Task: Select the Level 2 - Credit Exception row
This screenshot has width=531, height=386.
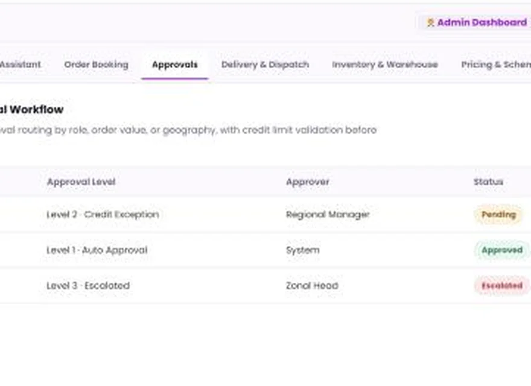Action: tap(265, 215)
